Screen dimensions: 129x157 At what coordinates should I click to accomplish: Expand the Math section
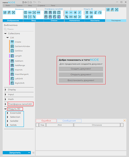(5, 99)
